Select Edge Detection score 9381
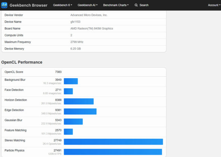 click(58, 110)
